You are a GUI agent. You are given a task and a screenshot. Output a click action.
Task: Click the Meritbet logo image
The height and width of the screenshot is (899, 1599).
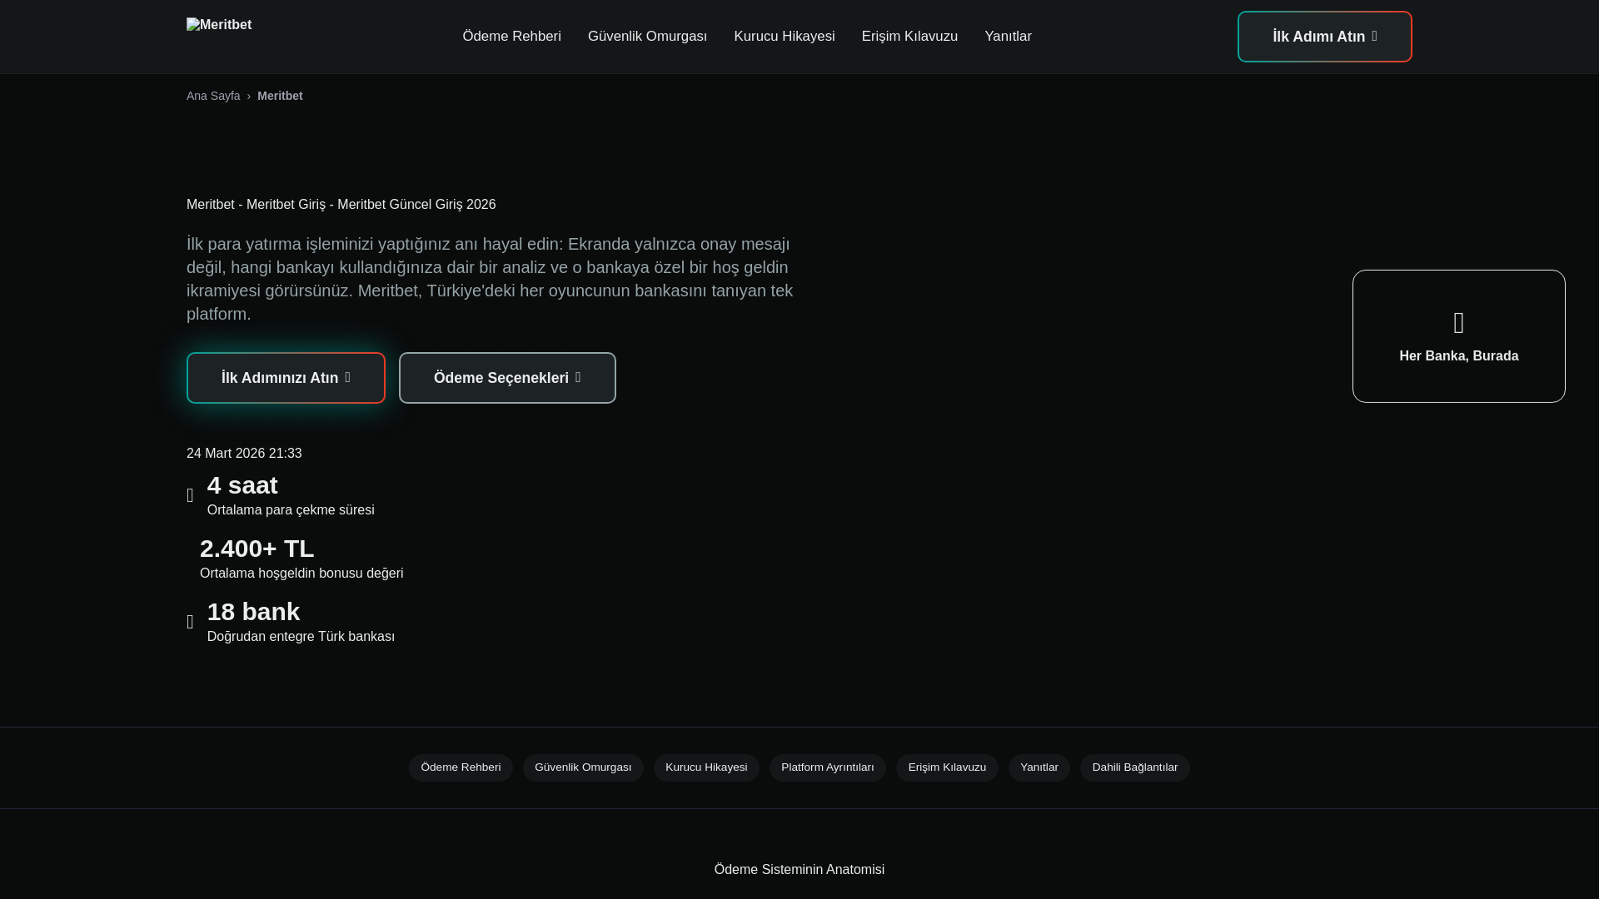coord(219,25)
